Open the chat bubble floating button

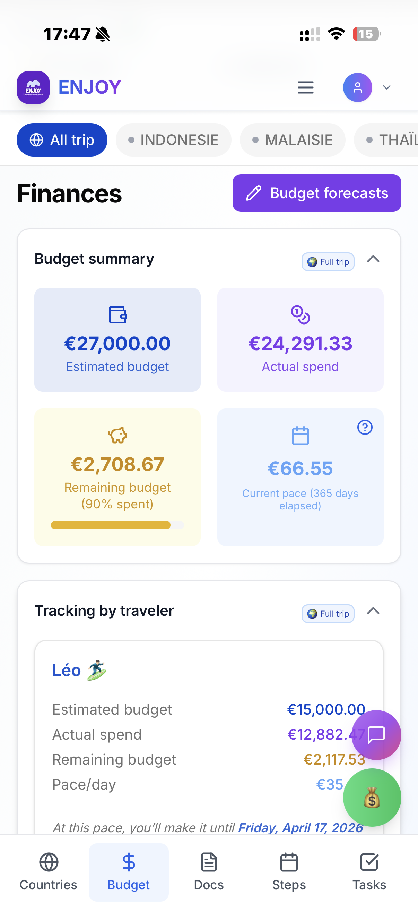click(376, 735)
